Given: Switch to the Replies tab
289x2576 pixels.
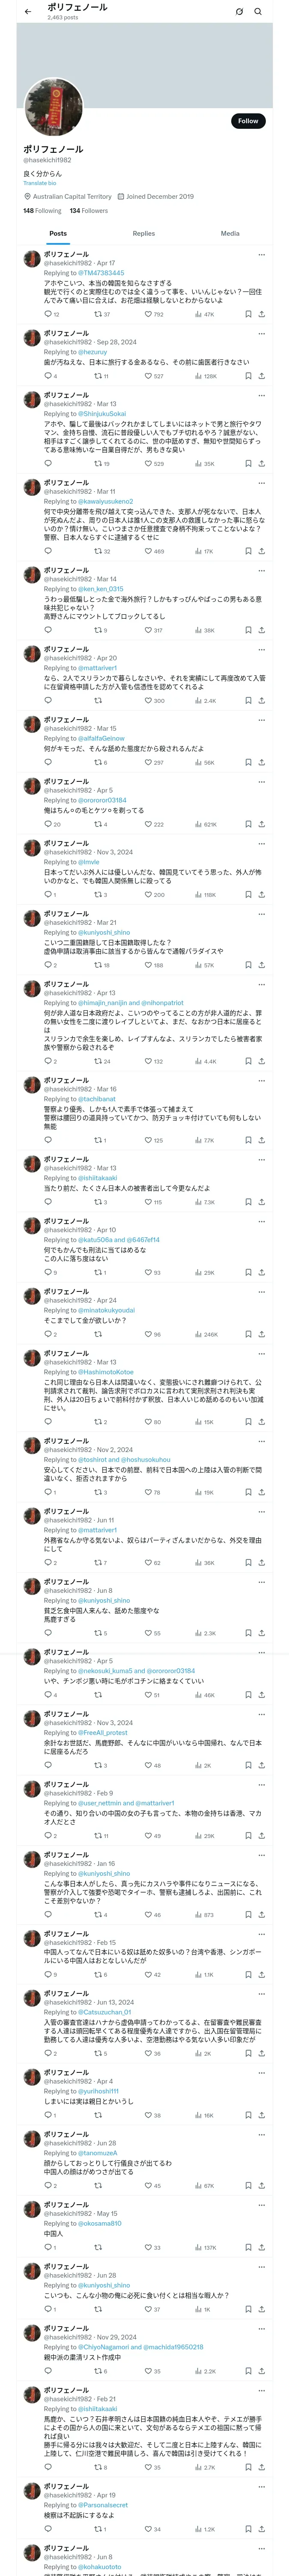Looking at the screenshot, I should point(143,233).
